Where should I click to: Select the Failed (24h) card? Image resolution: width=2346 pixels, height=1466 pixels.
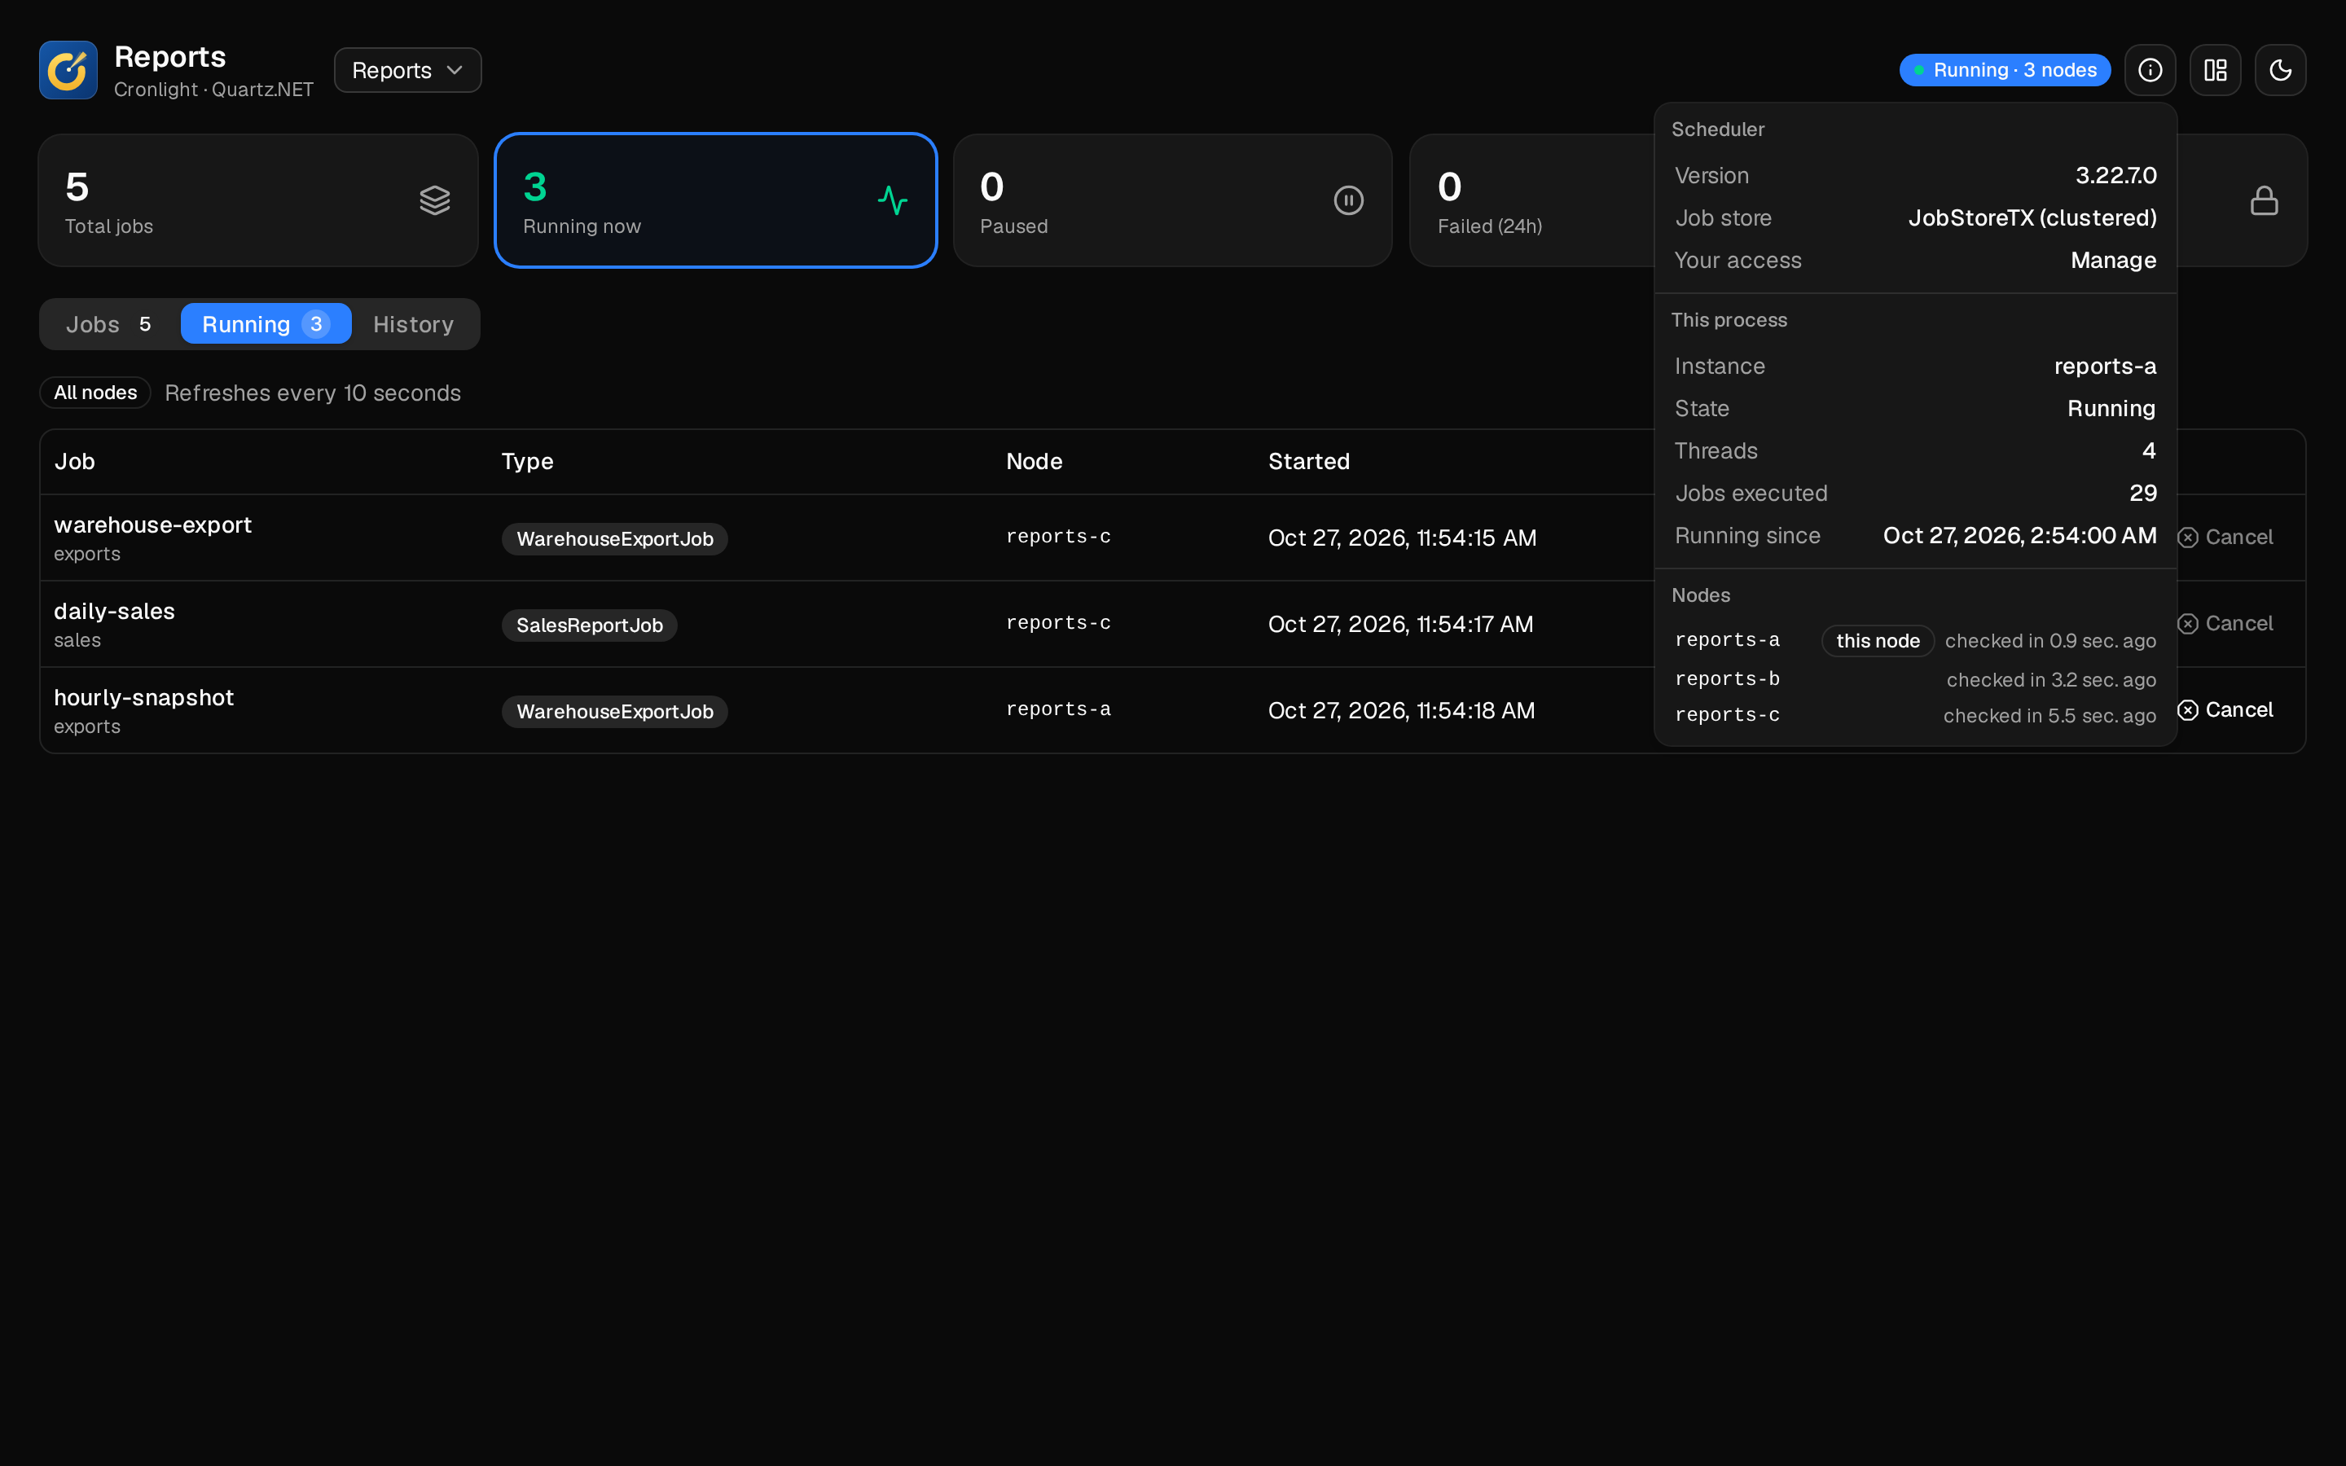pyautogui.click(x=1531, y=200)
